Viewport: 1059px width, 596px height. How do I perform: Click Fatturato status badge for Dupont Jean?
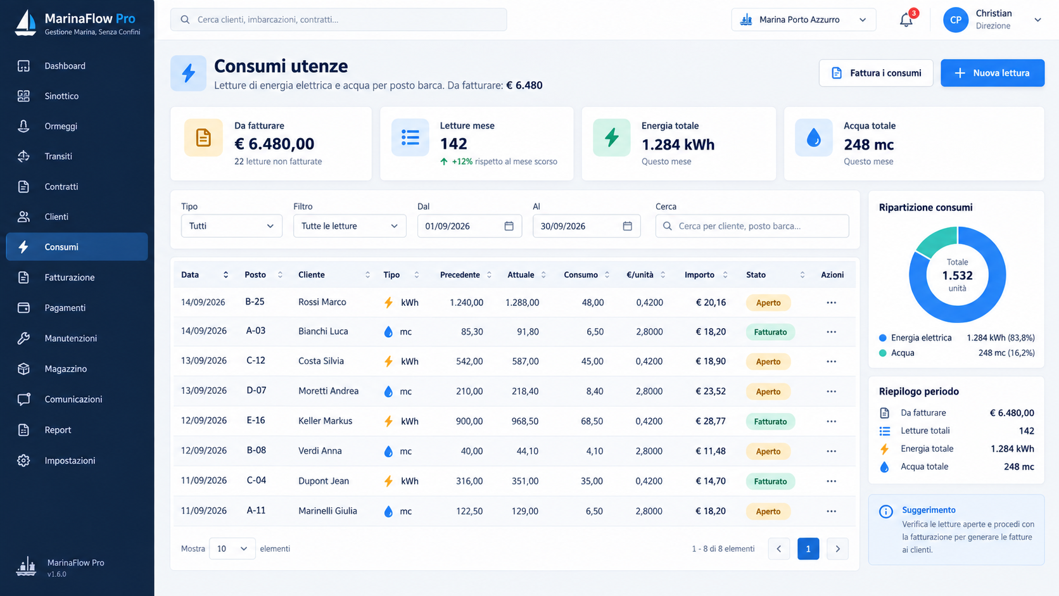770,481
